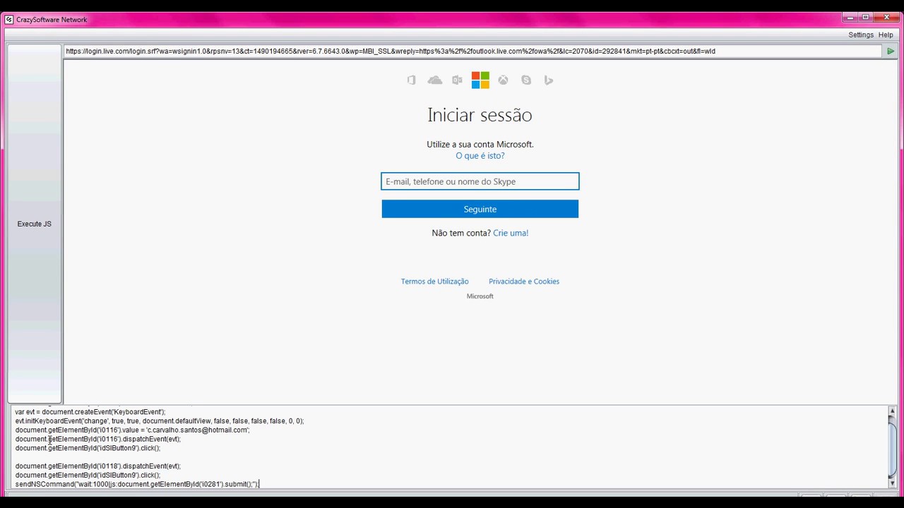
Task: Click the 'var evt = document.createEvent' line
Action: pyautogui.click(x=90, y=412)
